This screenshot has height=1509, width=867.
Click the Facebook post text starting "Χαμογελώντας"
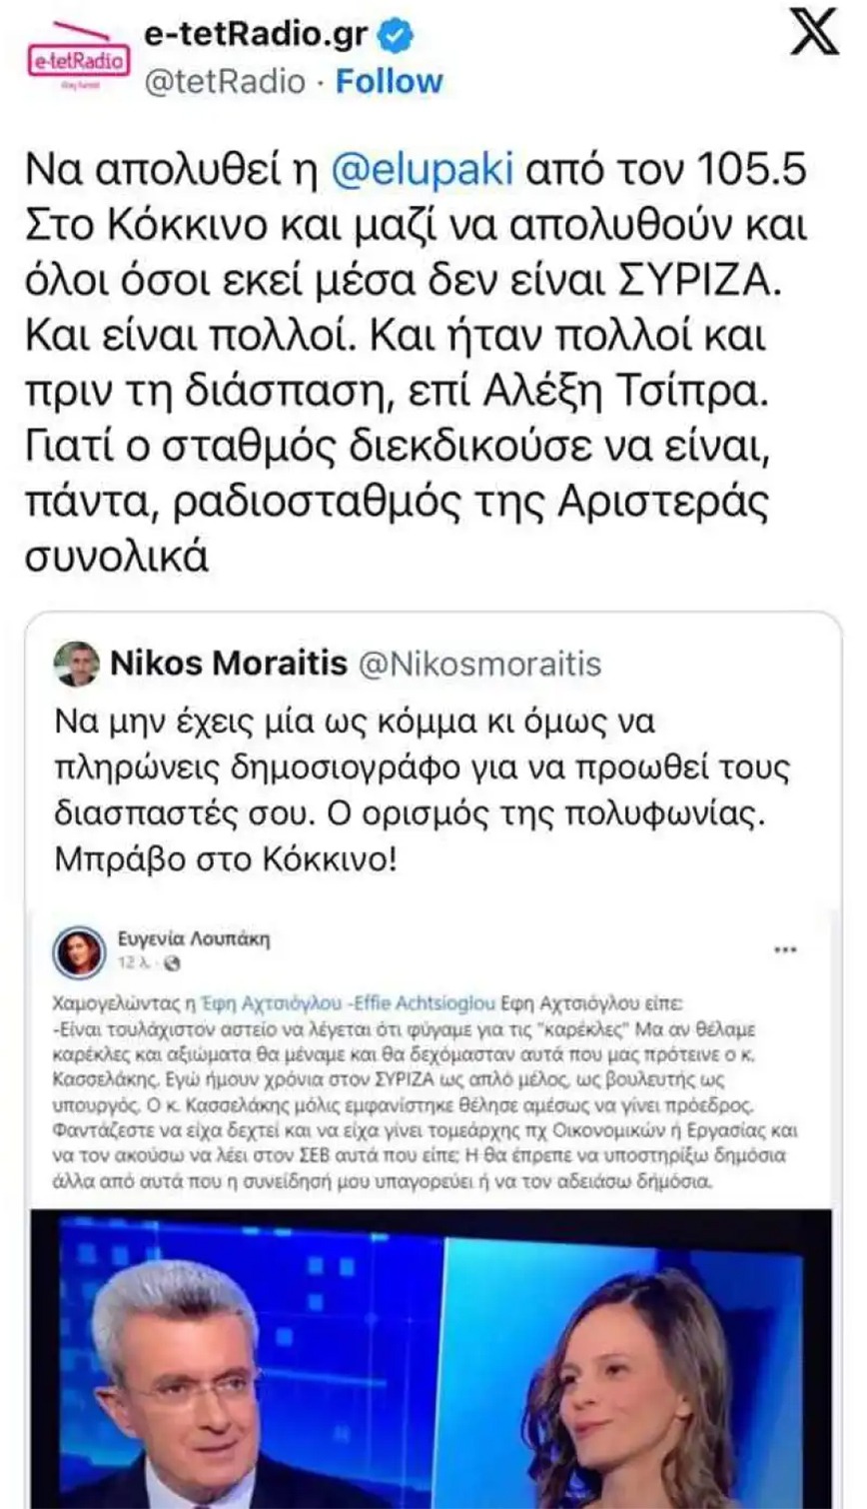tap(425, 1091)
